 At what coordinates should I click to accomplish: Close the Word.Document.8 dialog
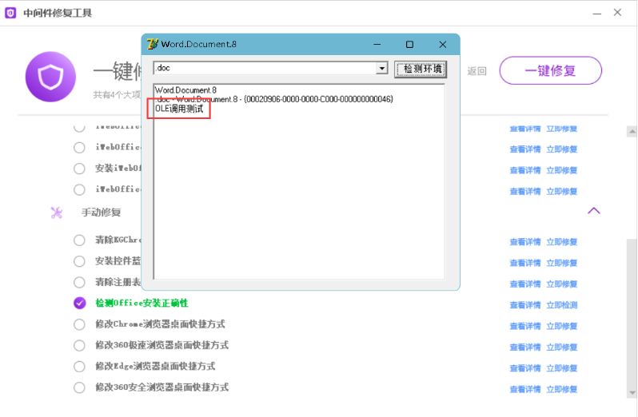pyautogui.click(x=443, y=44)
